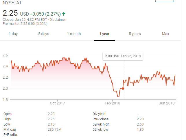Click the Feb 2018 axis label
This screenshot has width=186, height=140.
point(112,103)
